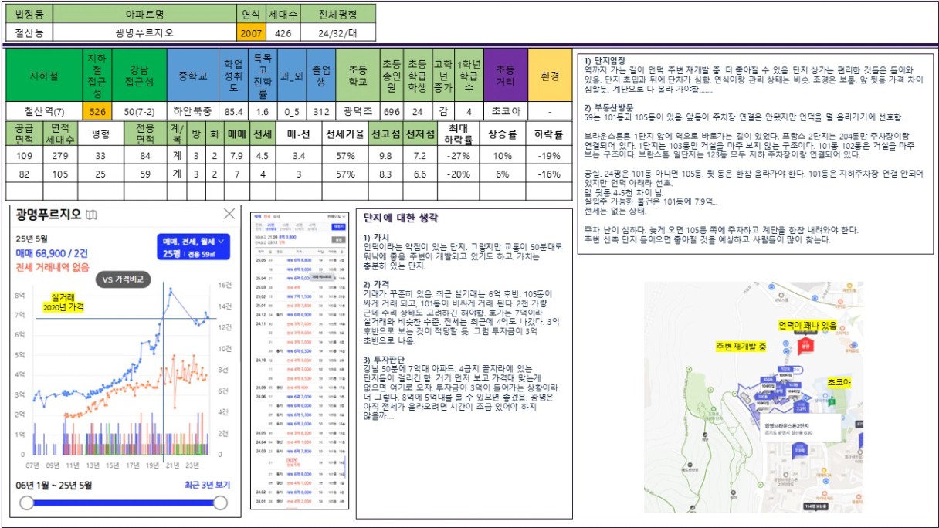Image resolution: width=939 pixels, height=528 pixels.
Task: Select the 312 graduates cell
Action: tap(321, 111)
